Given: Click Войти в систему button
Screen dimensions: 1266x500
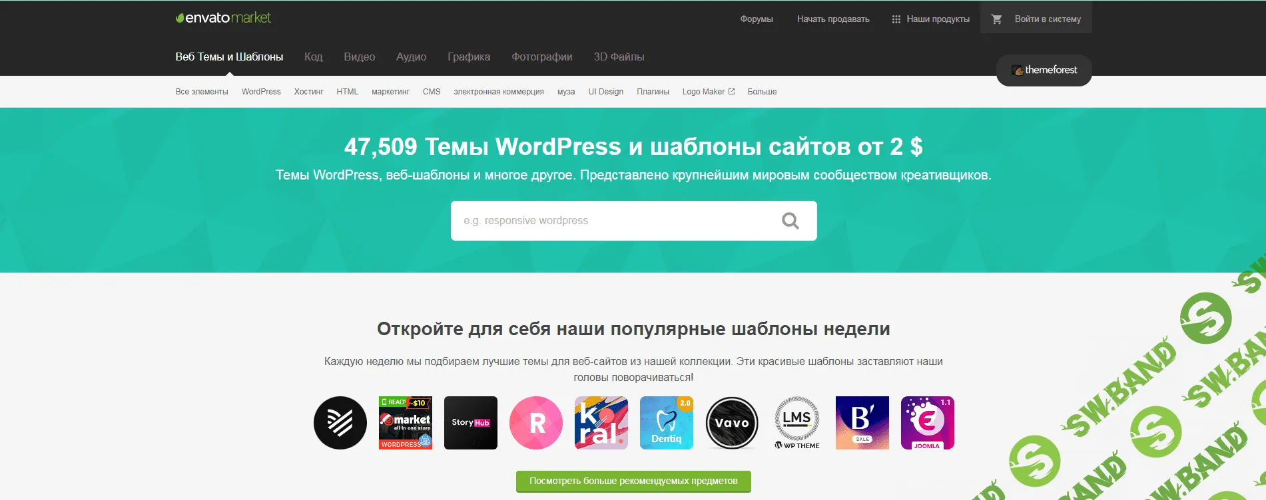Looking at the screenshot, I should point(1048,19).
